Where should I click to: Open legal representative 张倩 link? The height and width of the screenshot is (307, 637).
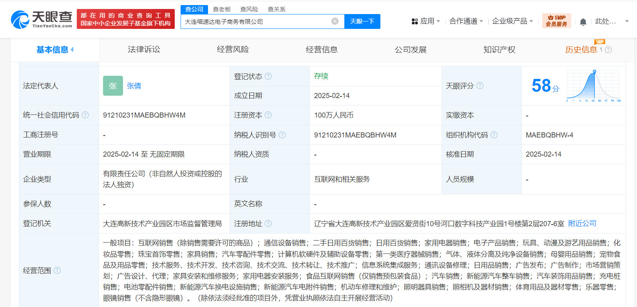(134, 86)
